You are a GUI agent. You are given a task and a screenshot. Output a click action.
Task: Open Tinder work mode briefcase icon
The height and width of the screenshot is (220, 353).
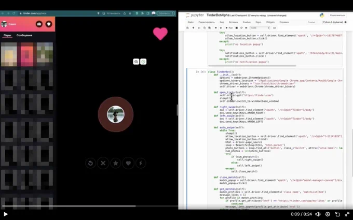point(39,24)
